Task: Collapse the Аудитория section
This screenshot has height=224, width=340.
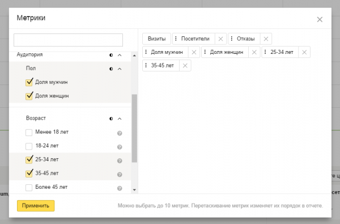Action: click(120, 55)
